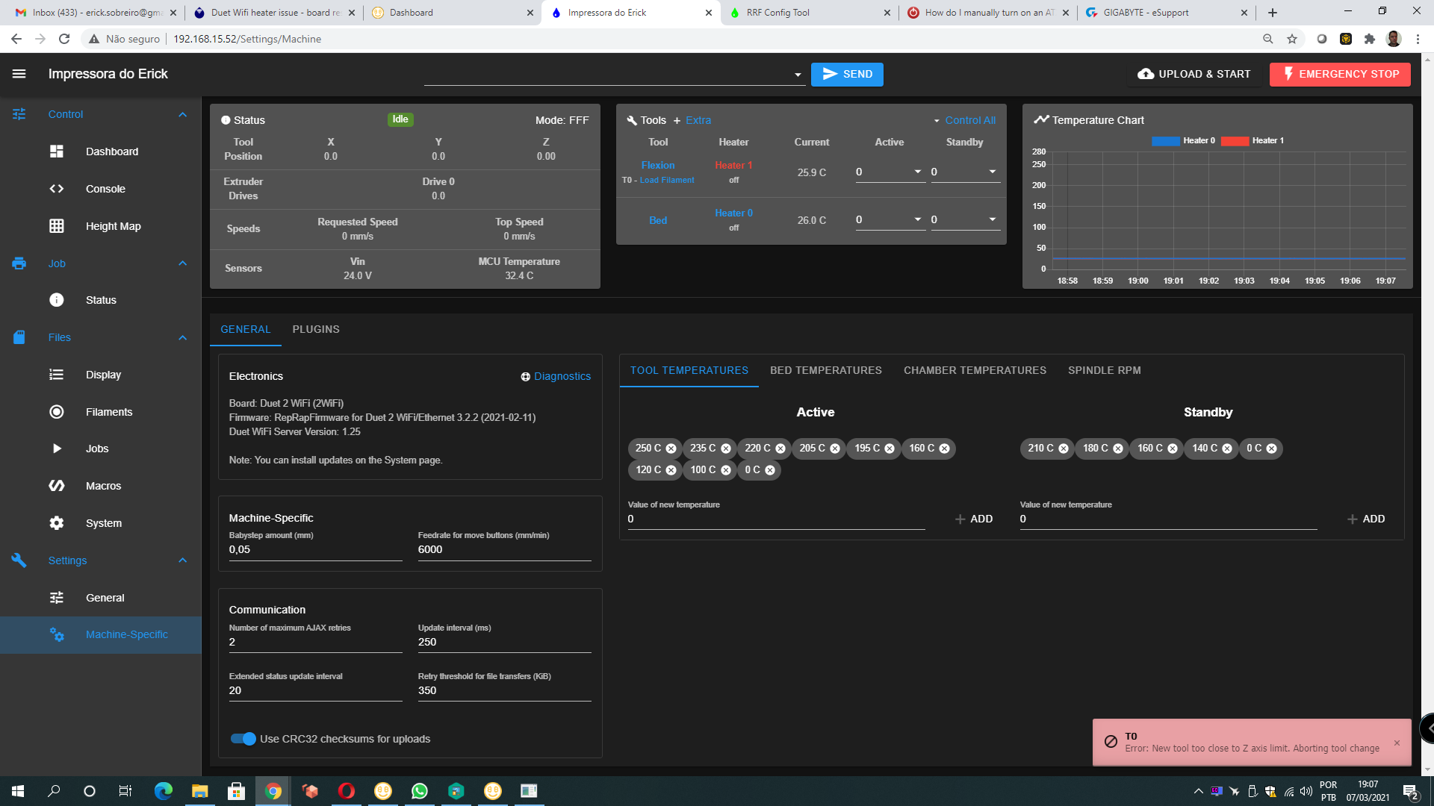
Task: Open browser extensions puzzle icon
Action: tap(1370, 39)
